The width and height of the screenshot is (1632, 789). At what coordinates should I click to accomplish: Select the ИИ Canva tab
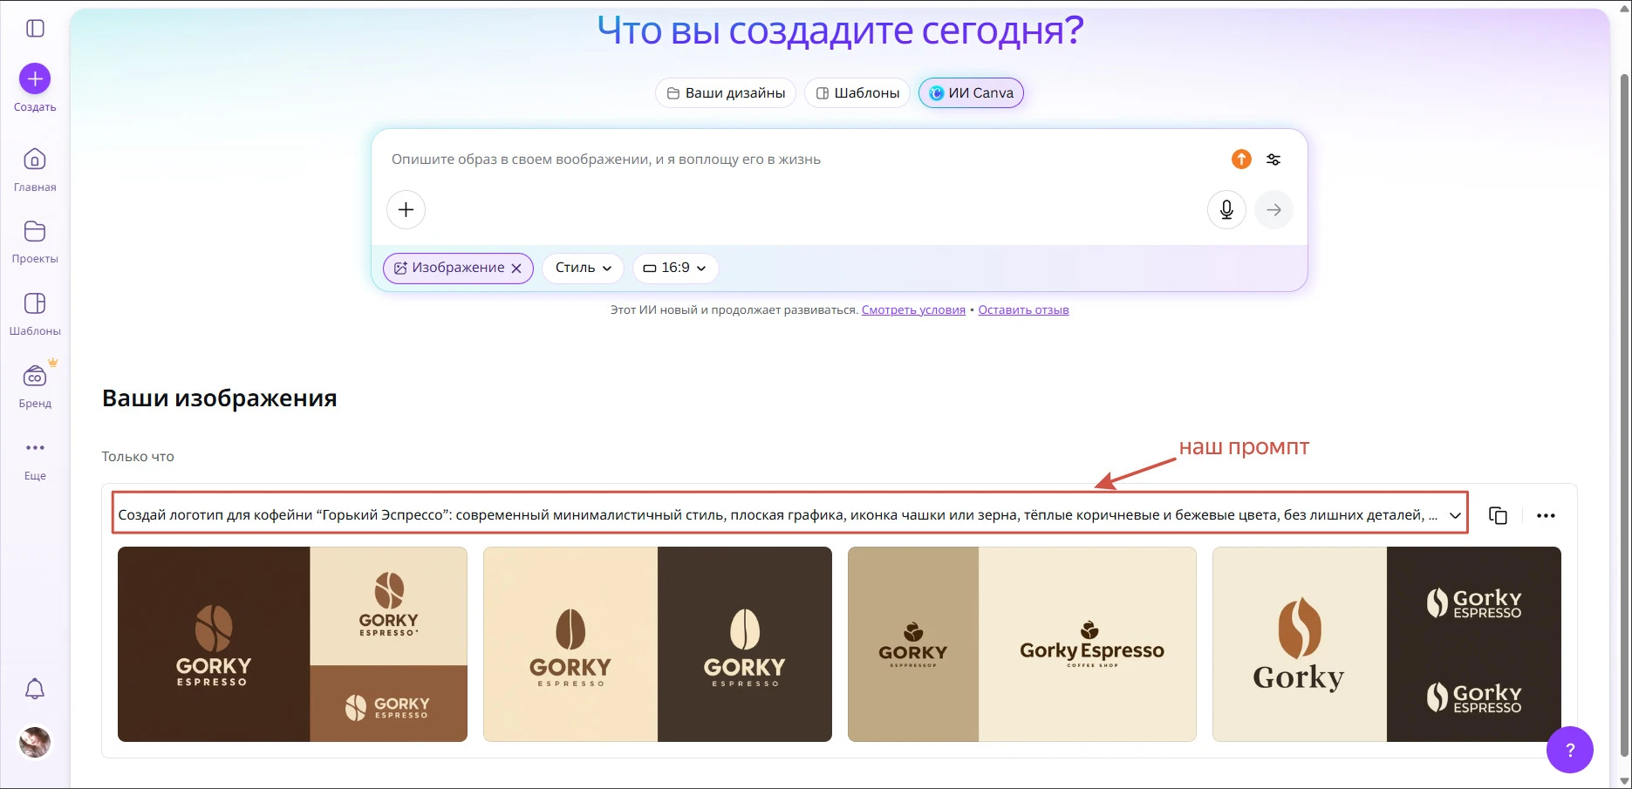click(971, 93)
